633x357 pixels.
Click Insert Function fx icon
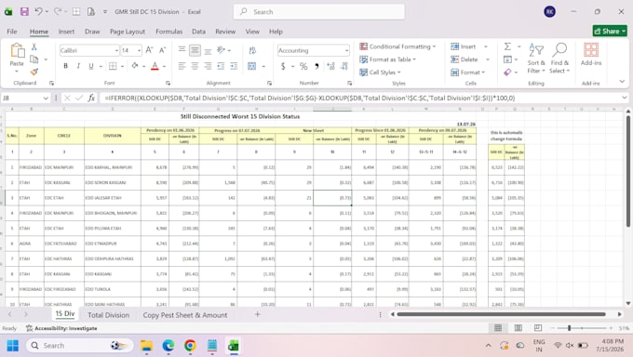[91, 98]
